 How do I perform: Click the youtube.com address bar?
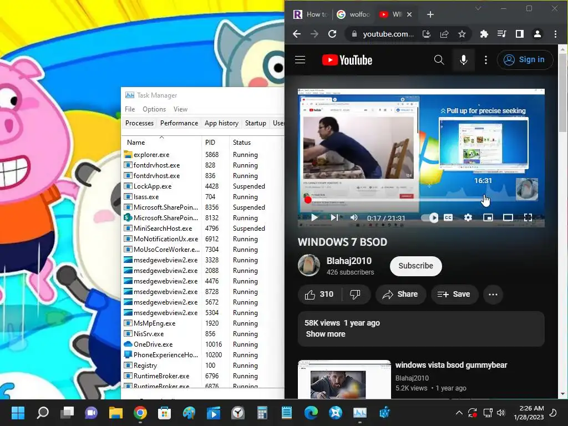[x=388, y=34]
